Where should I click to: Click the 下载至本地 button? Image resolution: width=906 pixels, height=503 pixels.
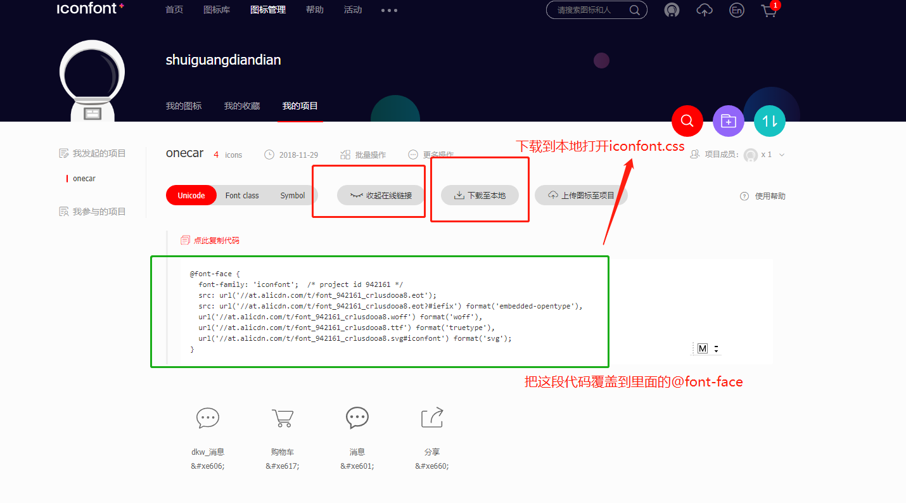[480, 195]
